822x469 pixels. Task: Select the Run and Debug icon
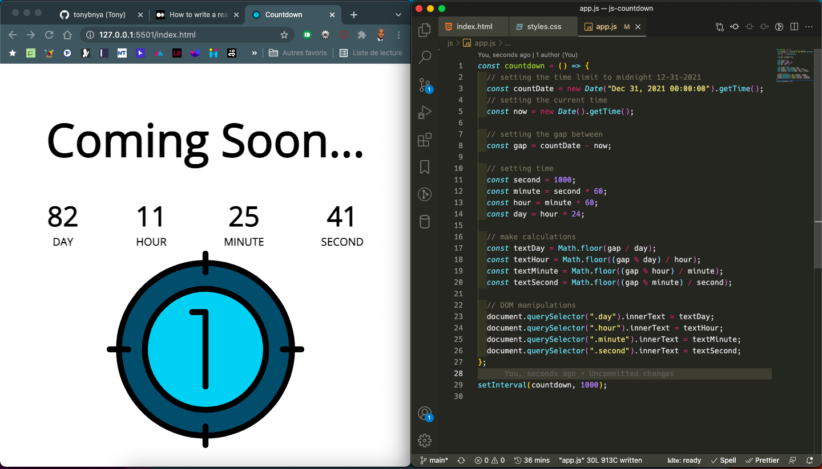point(425,112)
